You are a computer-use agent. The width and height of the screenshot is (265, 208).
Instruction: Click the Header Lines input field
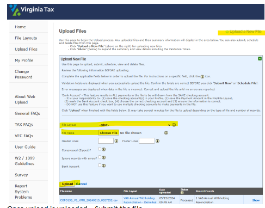106,141
